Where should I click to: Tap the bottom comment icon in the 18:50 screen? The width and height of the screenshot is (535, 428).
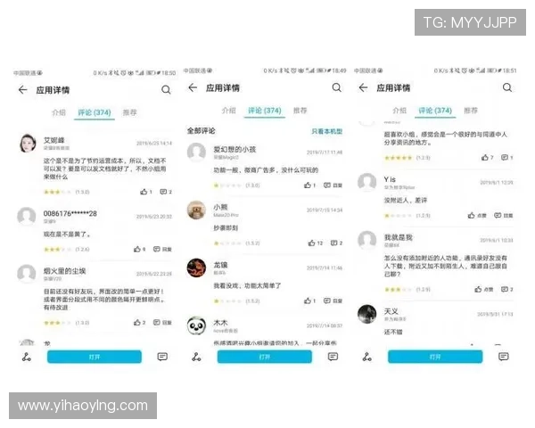click(x=162, y=357)
